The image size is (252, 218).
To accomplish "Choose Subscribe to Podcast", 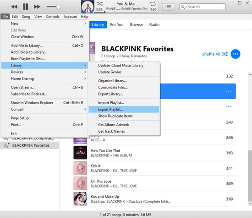I will coord(44,94).
